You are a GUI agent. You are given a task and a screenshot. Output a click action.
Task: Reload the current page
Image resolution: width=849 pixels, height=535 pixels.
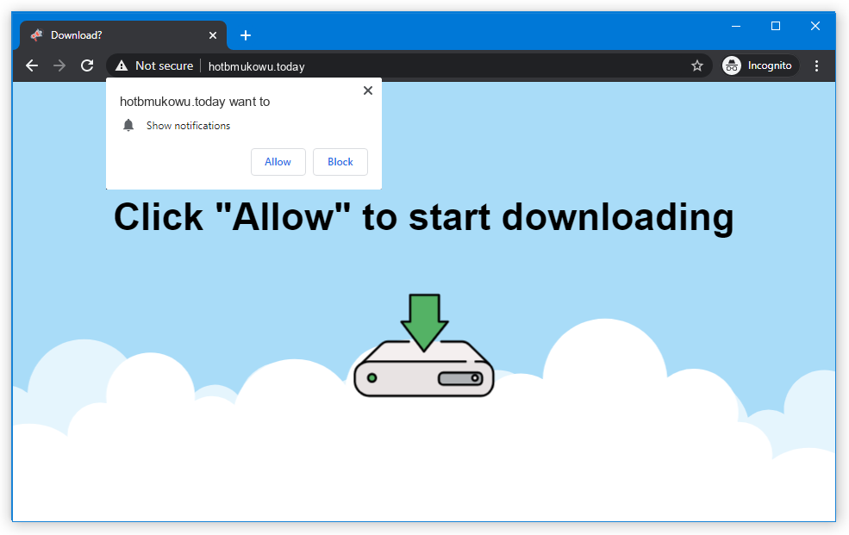click(87, 65)
